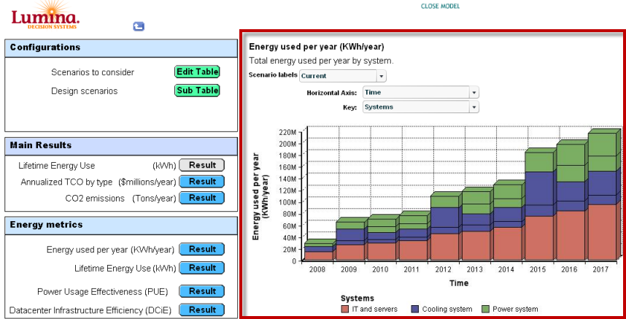Click the IT and servers legend swatch
The height and width of the screenshot is (319, 626).
[345, 309]
